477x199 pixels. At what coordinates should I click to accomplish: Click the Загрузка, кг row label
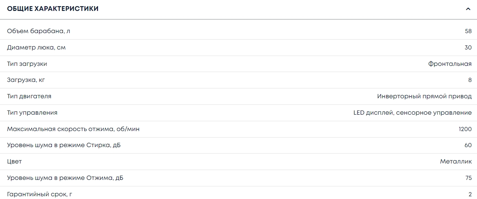pos(26,80)
